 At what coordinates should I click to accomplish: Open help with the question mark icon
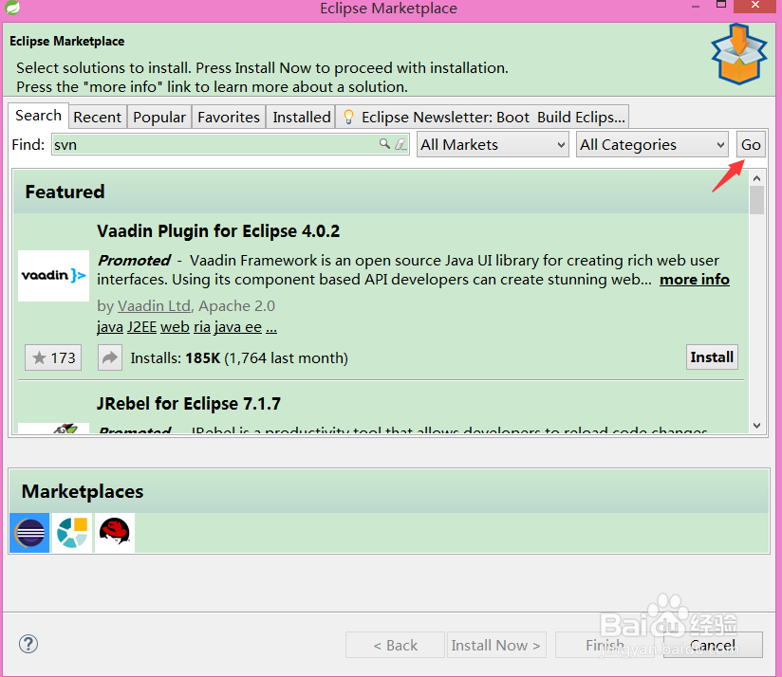click(28, 644)
